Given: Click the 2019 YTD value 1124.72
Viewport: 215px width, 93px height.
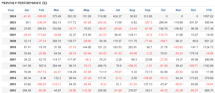Looking at the screenshot, I should pos(208,47).
